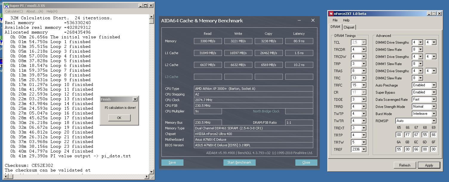
Task: Click L2 Cache Copy value 6569 MB/s
Action: click(269, 65)
